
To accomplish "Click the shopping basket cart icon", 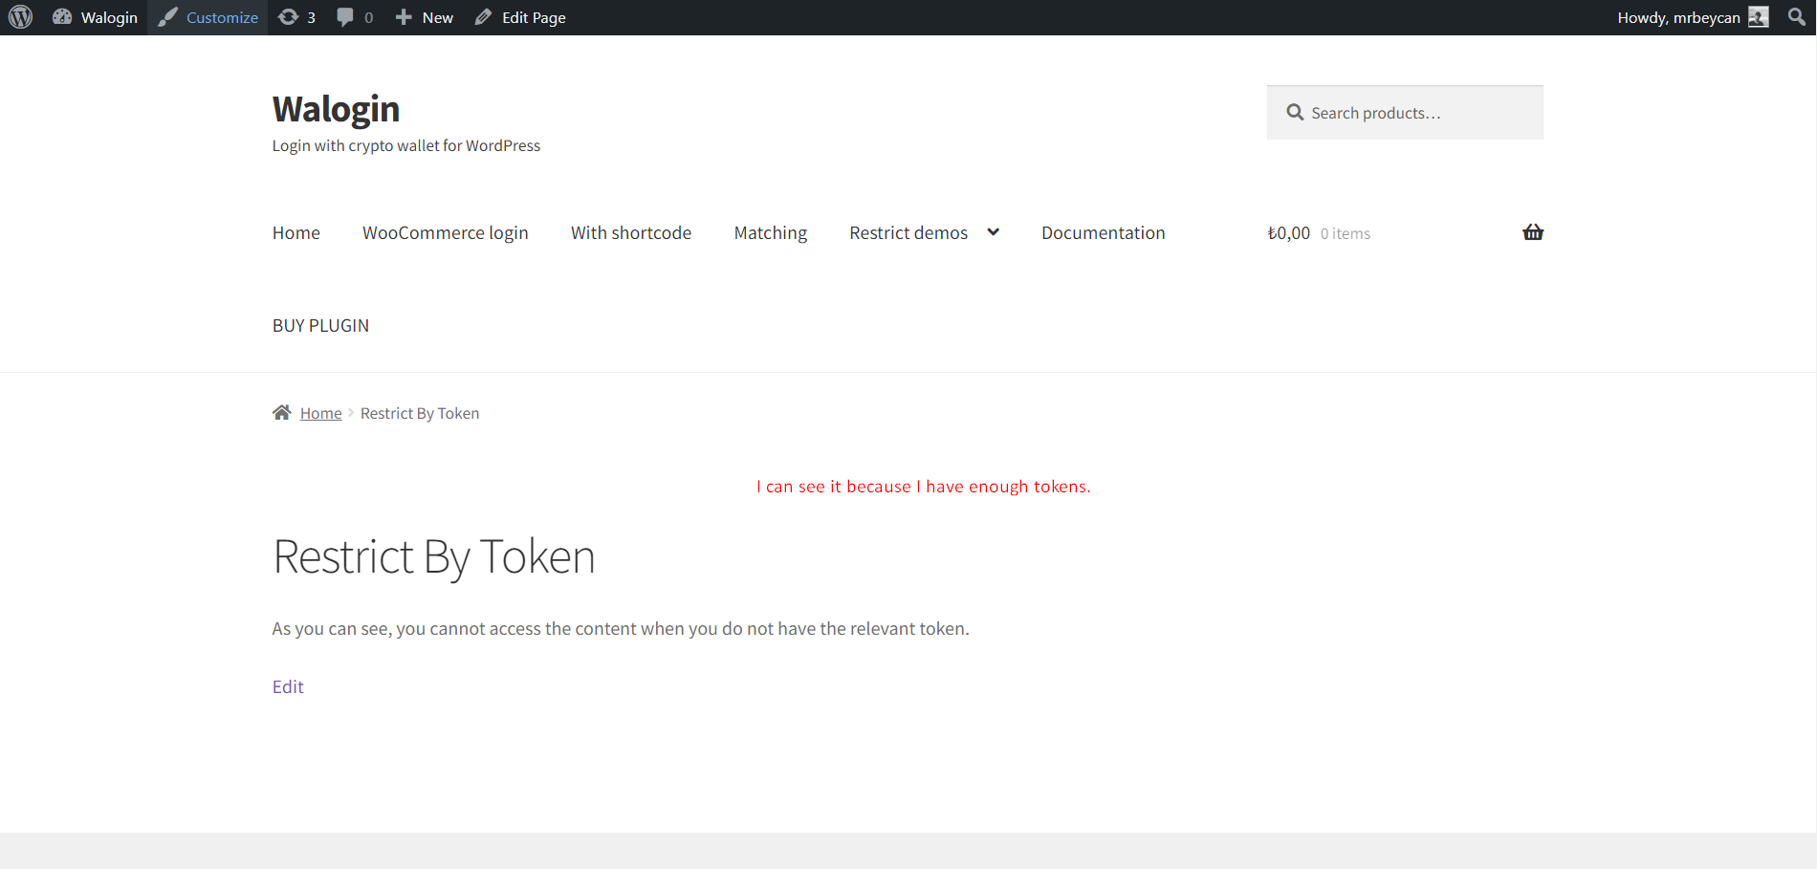I will coord(1533,232).
